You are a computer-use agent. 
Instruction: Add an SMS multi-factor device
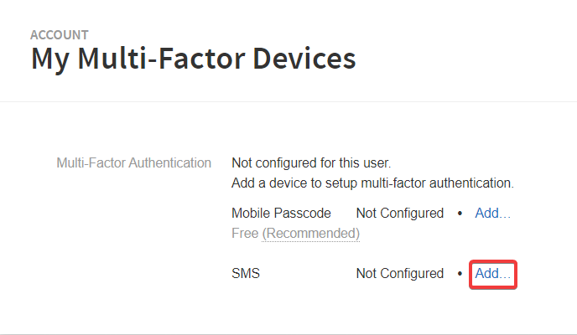click(493, 274)
